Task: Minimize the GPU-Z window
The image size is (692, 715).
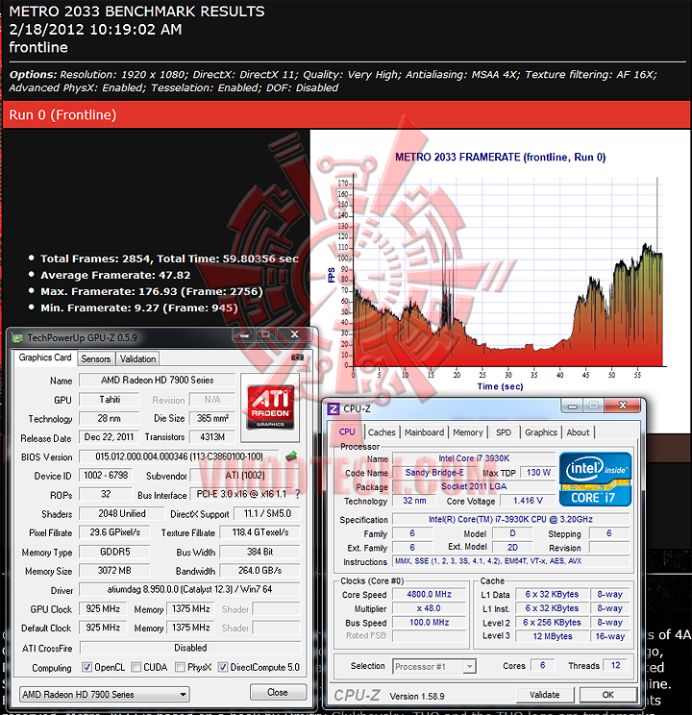Action: click(244, 335)
